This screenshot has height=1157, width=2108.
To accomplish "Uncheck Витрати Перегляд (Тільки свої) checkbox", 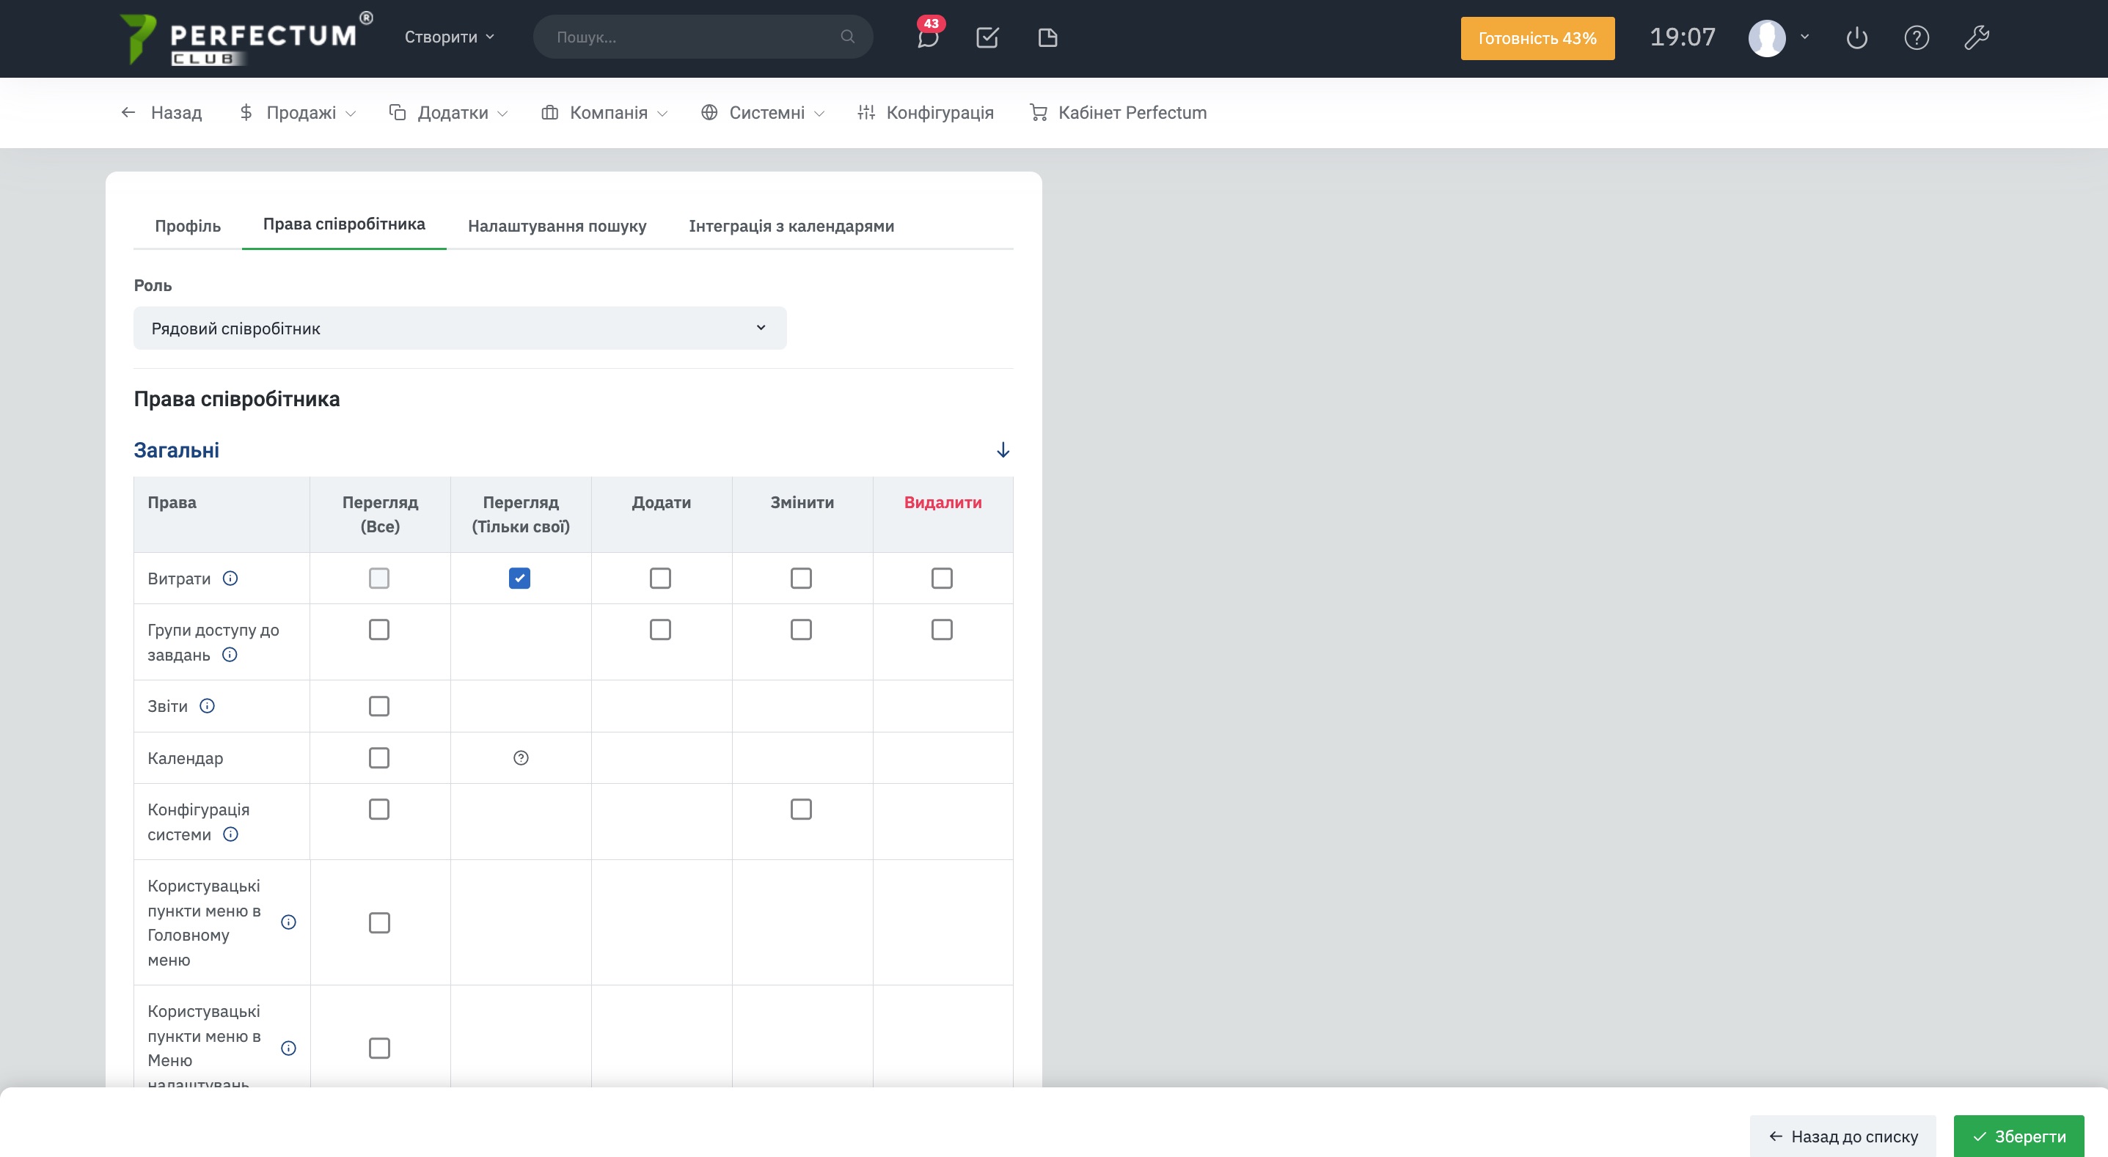I will [519, 578].
